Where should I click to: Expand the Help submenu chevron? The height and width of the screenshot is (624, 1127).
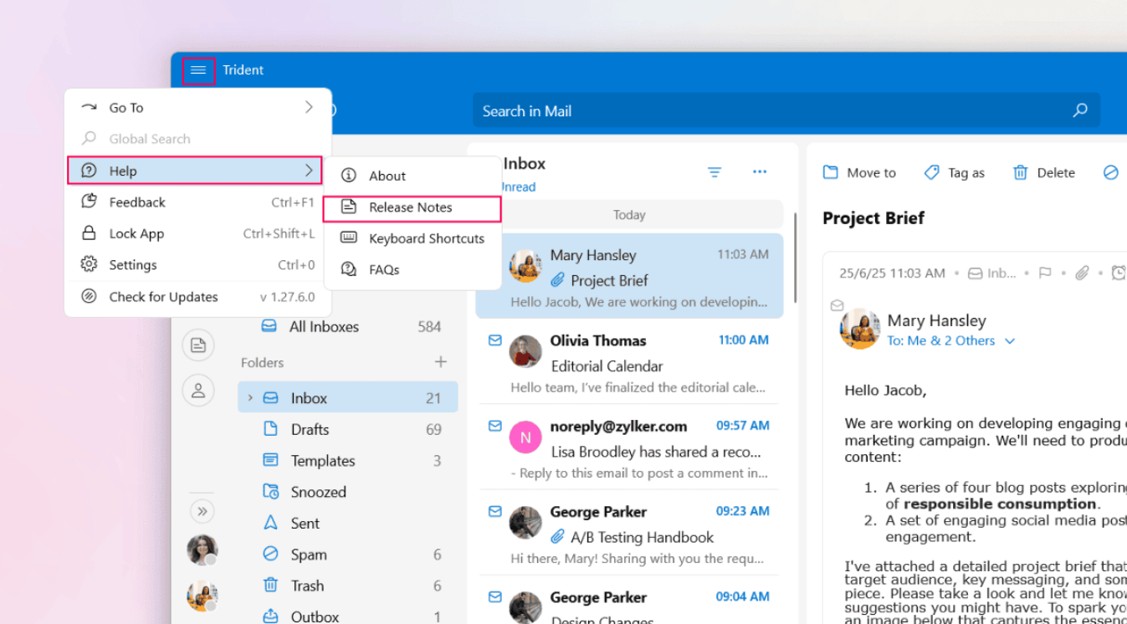pos(309,171)
